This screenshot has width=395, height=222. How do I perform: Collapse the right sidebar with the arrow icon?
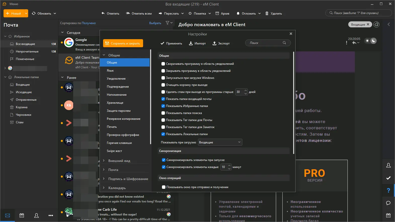tap(389, 24)
